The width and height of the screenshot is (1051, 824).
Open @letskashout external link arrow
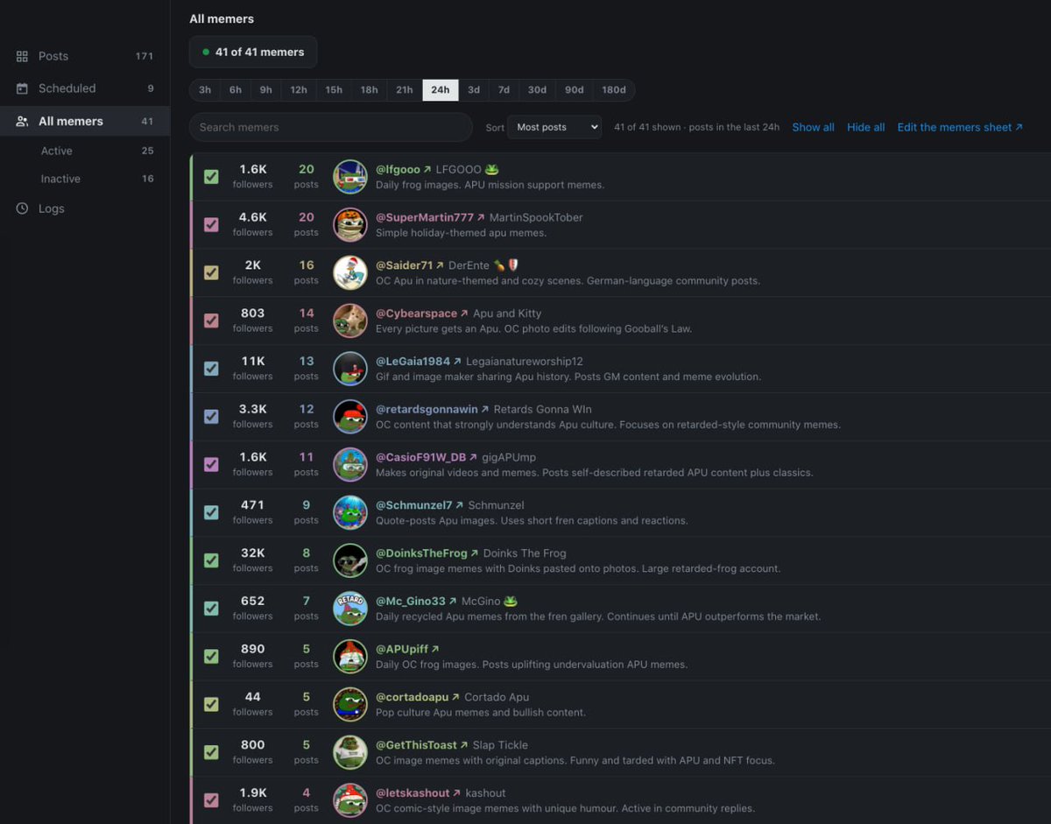click(457, 793)
